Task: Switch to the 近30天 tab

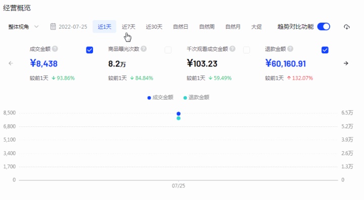Action: [x=154, y=27]
